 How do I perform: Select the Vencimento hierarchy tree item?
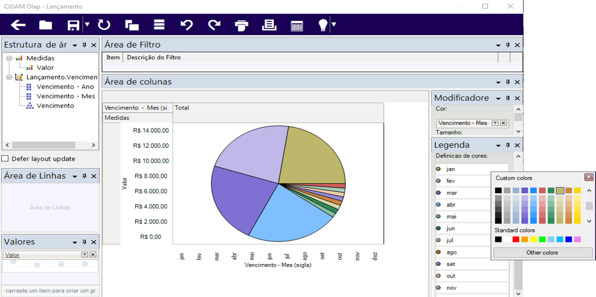56,106
